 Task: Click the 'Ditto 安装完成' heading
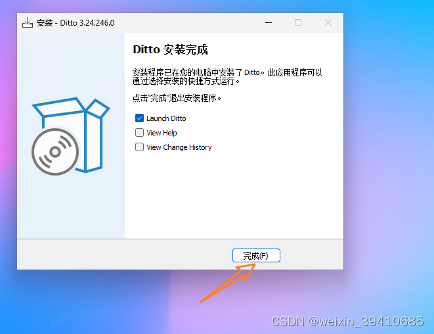[x=170, y=49]
